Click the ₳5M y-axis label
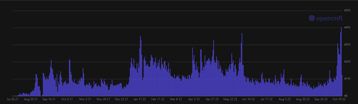Image resolution: width=358 pixels, height=104 pixels. point(347,10)
